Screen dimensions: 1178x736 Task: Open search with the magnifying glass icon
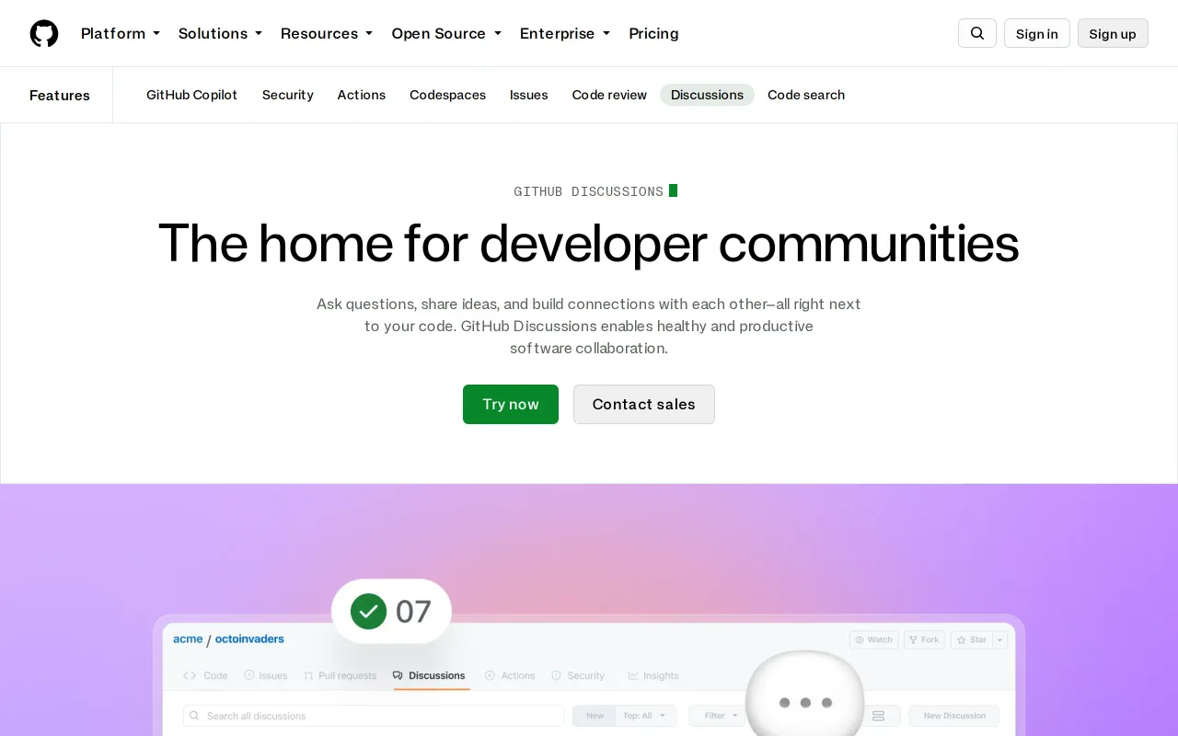click(x=977, y=33)
